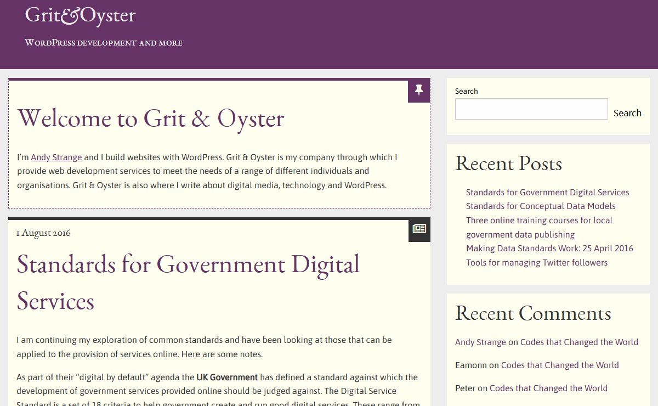Image resolution: width=658 pixels, height=406 pixels.
Task: Open the Grit&Oyster site title link
Action: (80, 15)
